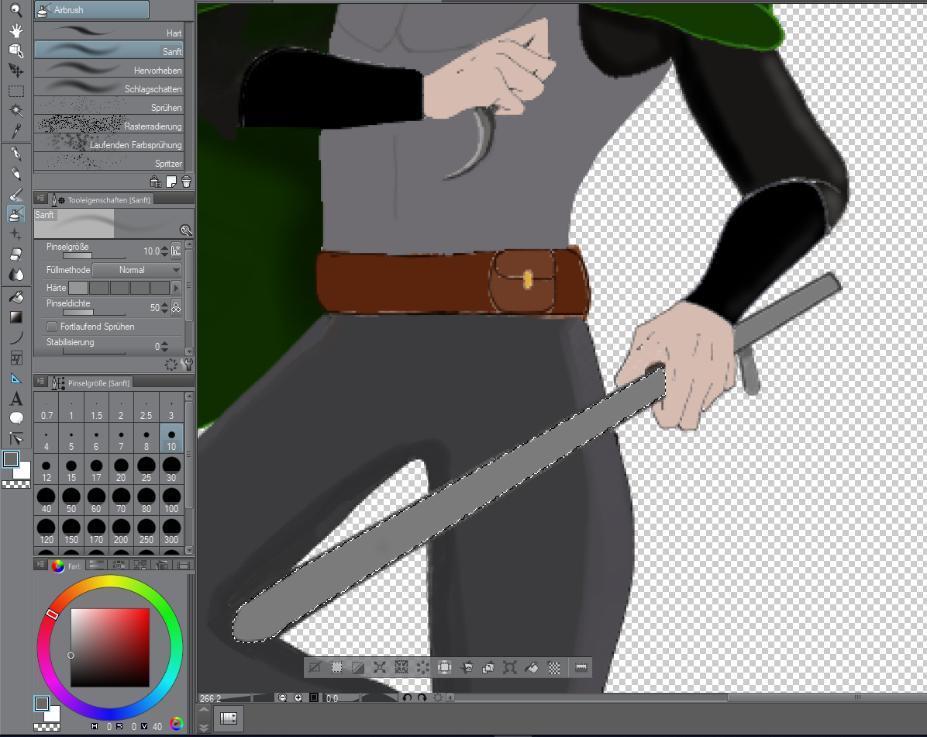
Task: Choose the Sanft airbrush sub tool
Action: pyautogui.click(x=109, y=50)
